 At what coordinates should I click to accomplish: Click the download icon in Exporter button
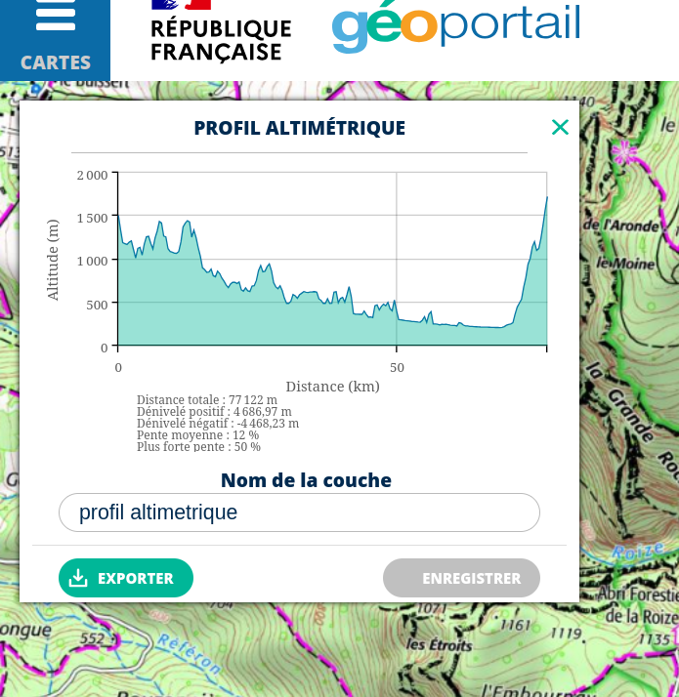(x=79, y=578)
